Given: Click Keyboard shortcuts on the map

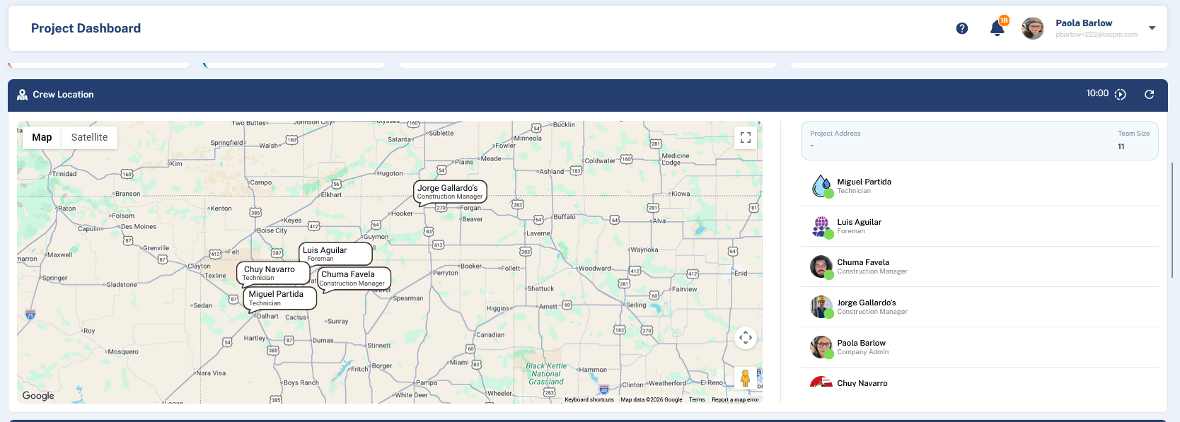Looking at the screenshot, I should coord(589,399).
